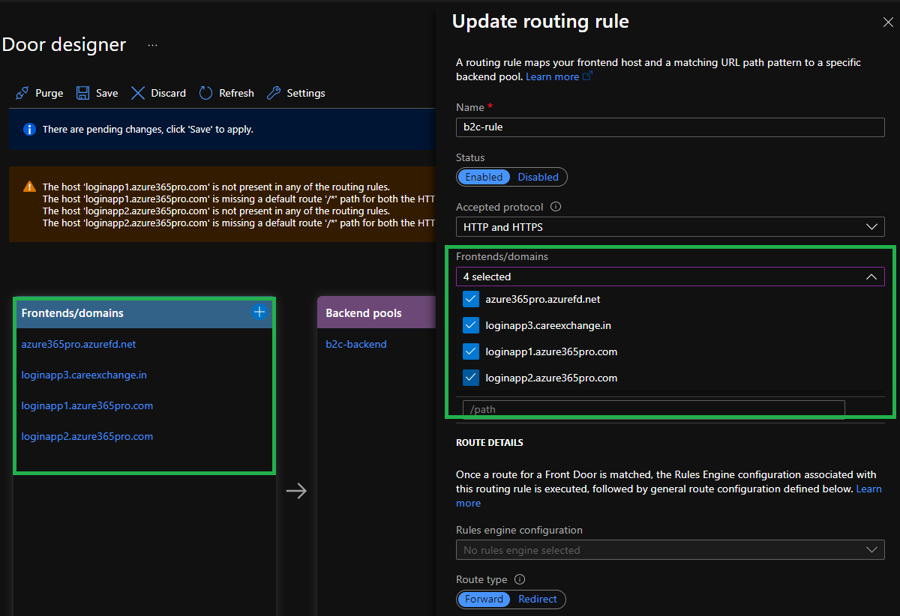
Task: Follow the Learn more link under the panel title
Action: point(559,76)
